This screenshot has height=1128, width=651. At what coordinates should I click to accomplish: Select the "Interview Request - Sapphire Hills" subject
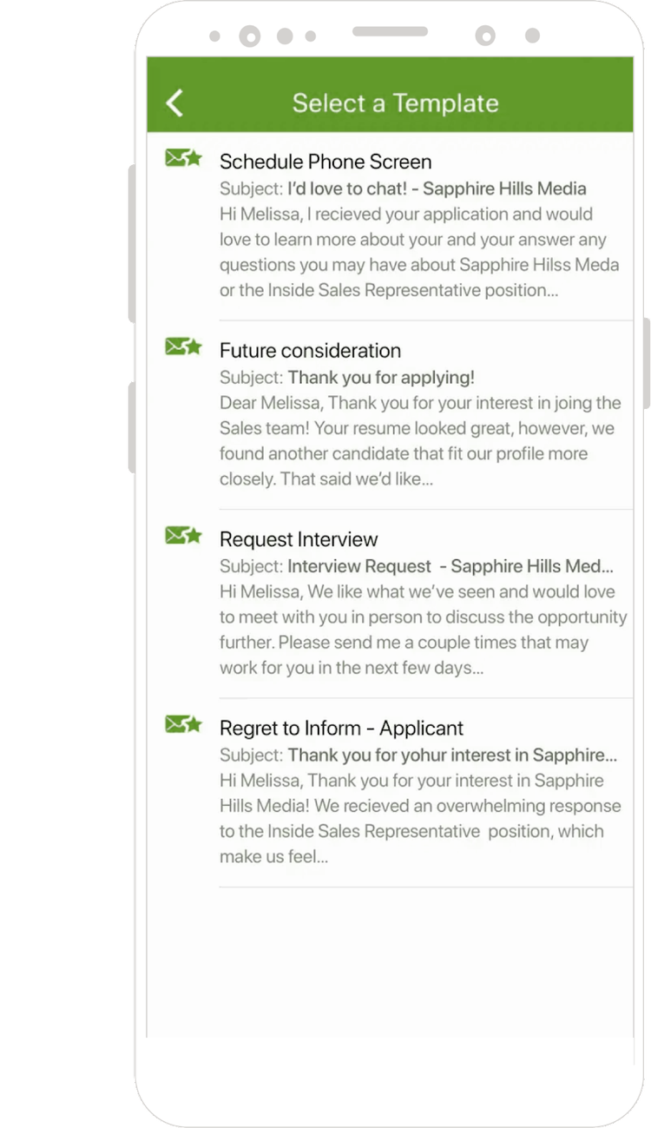click(x=417, y=566)
